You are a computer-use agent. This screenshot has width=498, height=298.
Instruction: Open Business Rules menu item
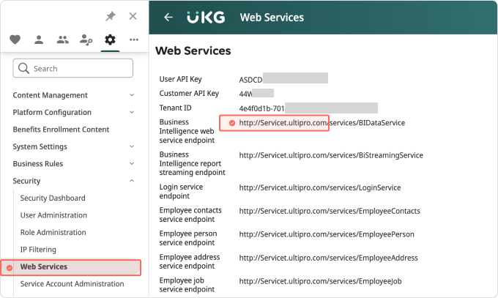point(38,163)
